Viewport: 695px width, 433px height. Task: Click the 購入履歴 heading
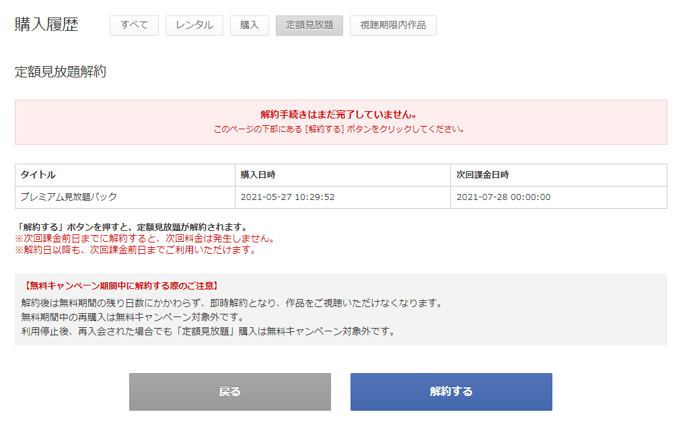tap(46, 24)
